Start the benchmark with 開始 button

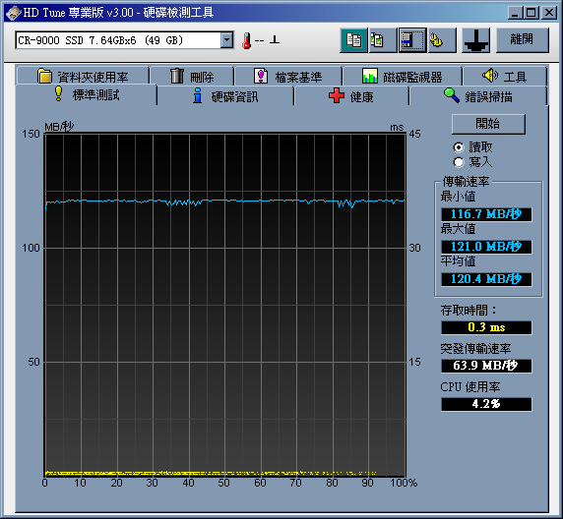488,124
